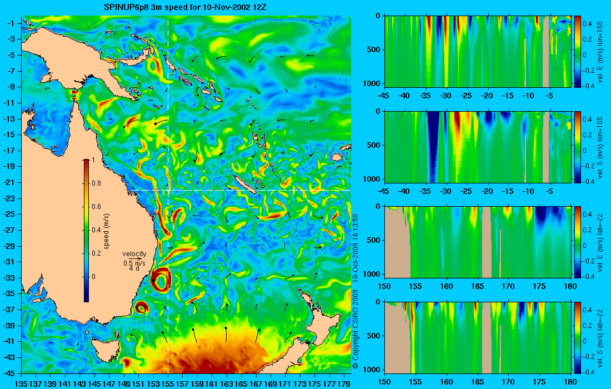Click the "vel. E (m/s) lon=155" colorbar label
Screen dimensions: 611x389
click(x=600, y=52)
